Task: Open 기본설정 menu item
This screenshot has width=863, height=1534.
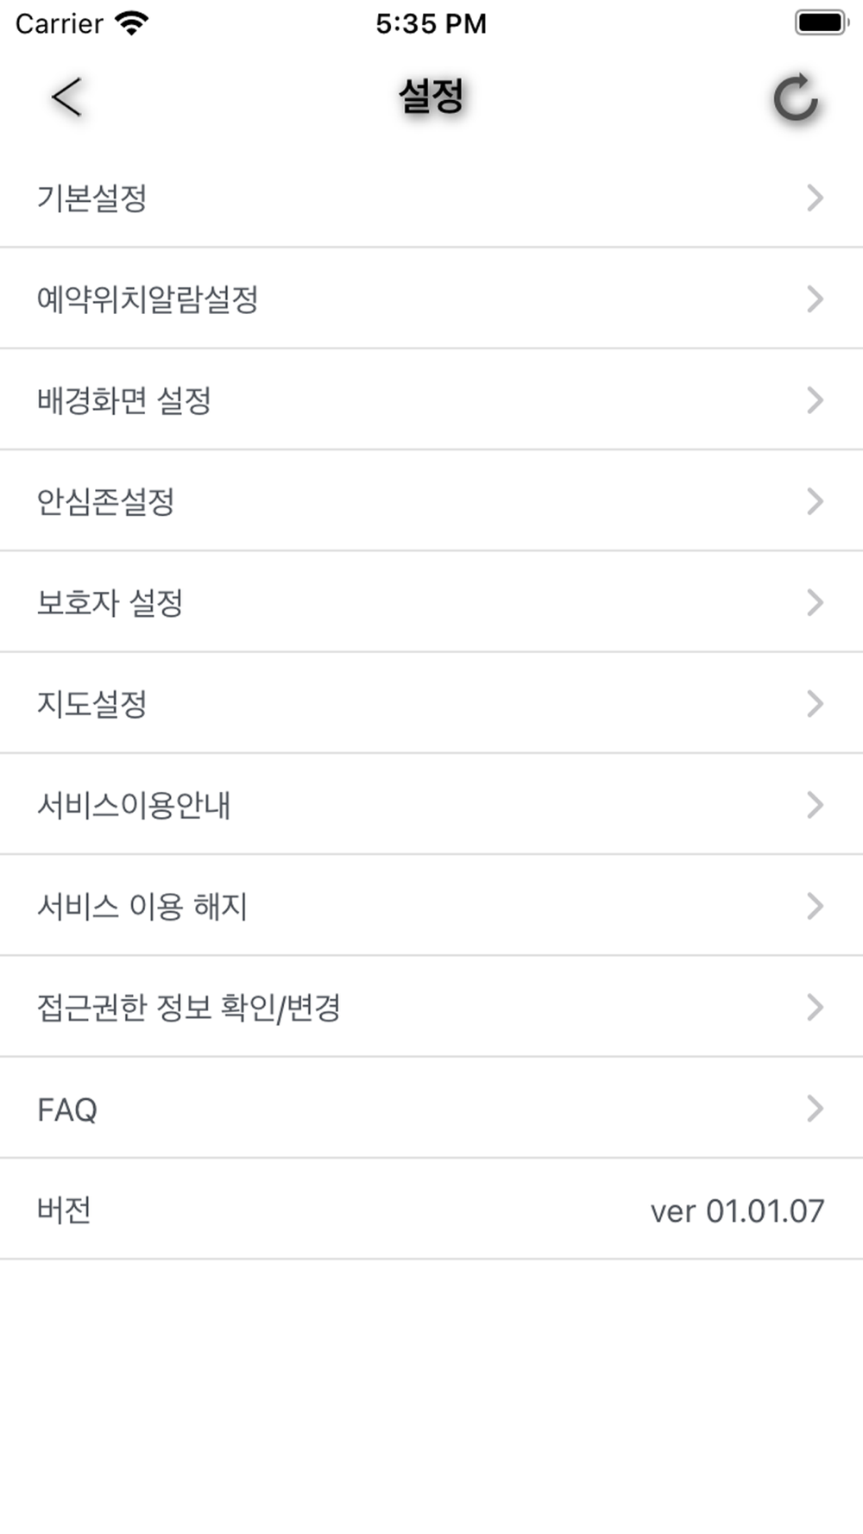Action: coord(431,198)
